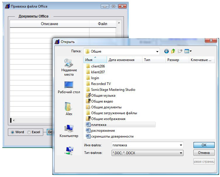The height and width of the screenshot is (177, 220).
Task: Click the partially hidden button next to Excel
Action: tap(50, 132)
